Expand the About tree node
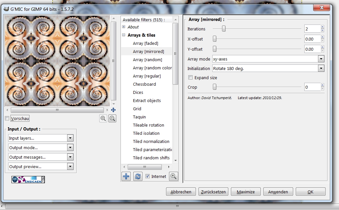 (x=124, y=27)
